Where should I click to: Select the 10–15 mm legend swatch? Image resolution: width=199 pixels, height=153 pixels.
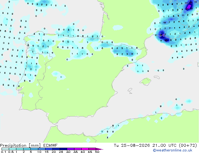point(41,149)
